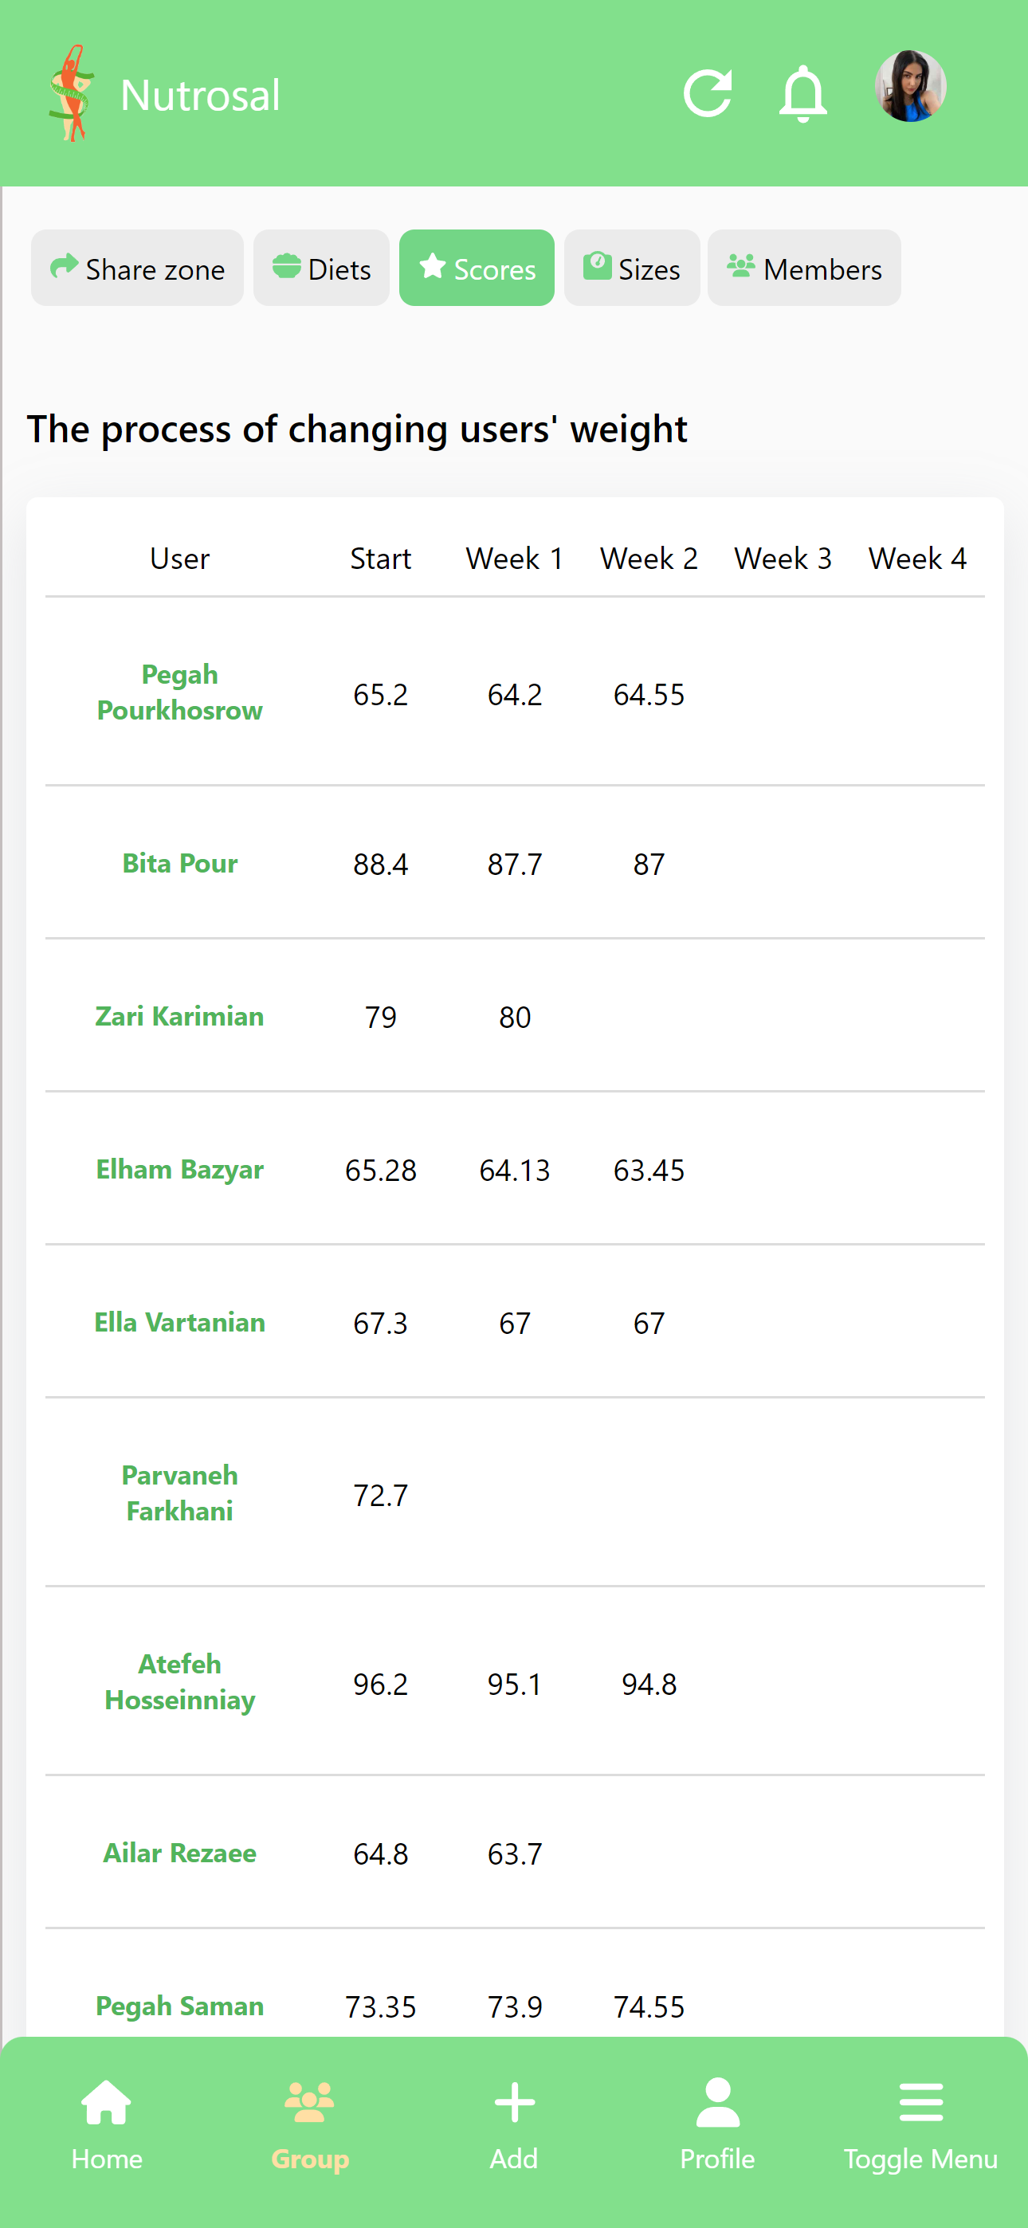This screenshot has width=1028, height=2228.
Task: Open the notifications bell
Action: point(803,93)
